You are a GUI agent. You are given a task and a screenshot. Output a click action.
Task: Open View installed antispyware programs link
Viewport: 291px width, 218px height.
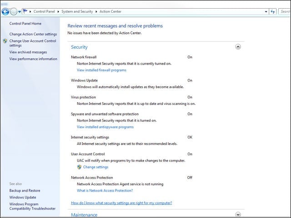(105, 127)
